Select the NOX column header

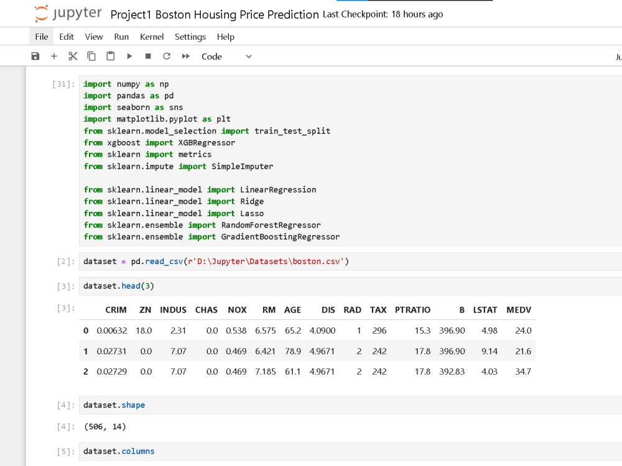click(237, 310)
